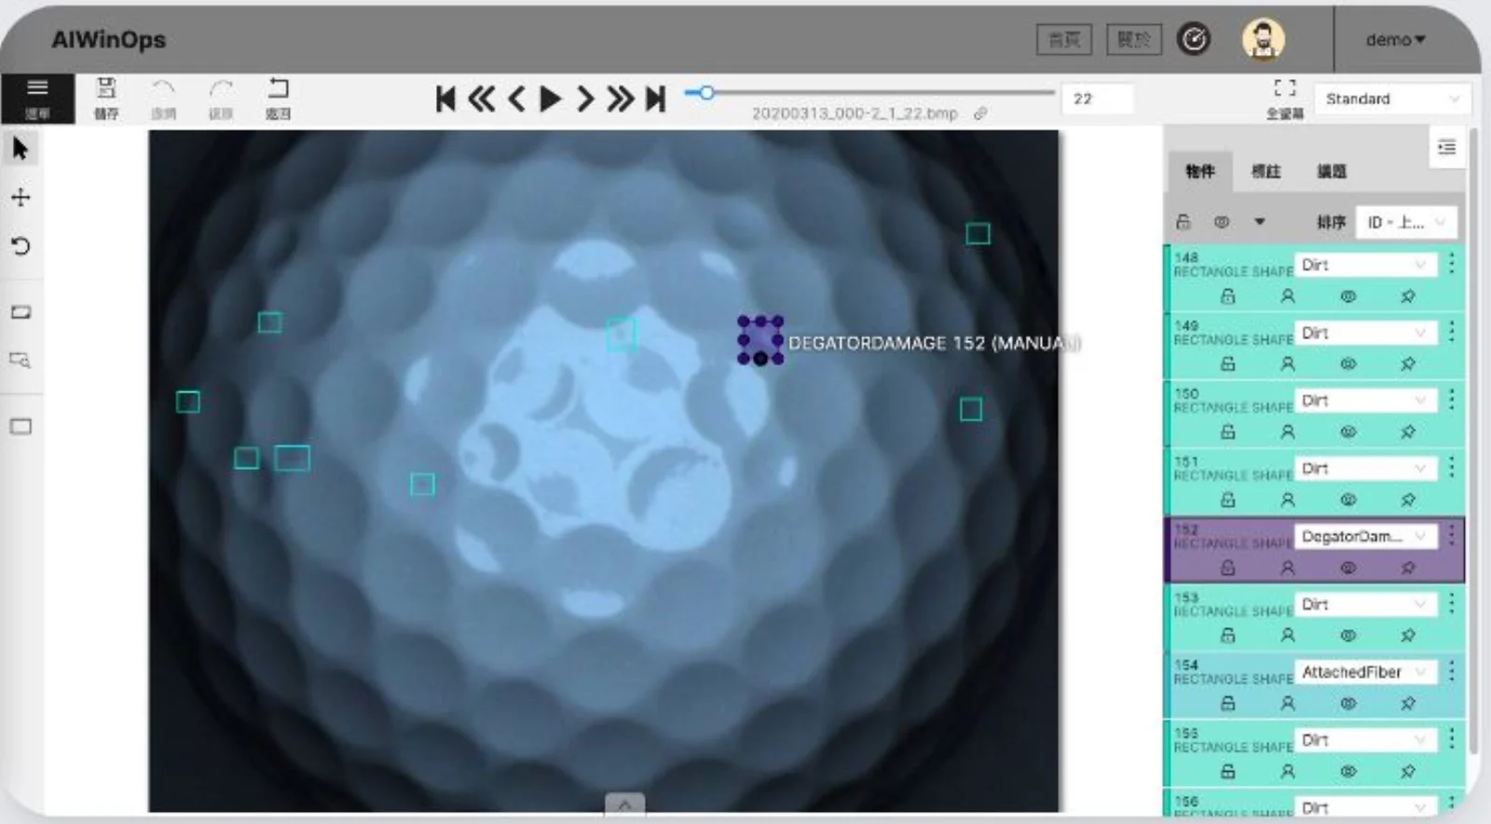Open the Standard workspace dropdown
The image size is (1491, 824).
1391,99
